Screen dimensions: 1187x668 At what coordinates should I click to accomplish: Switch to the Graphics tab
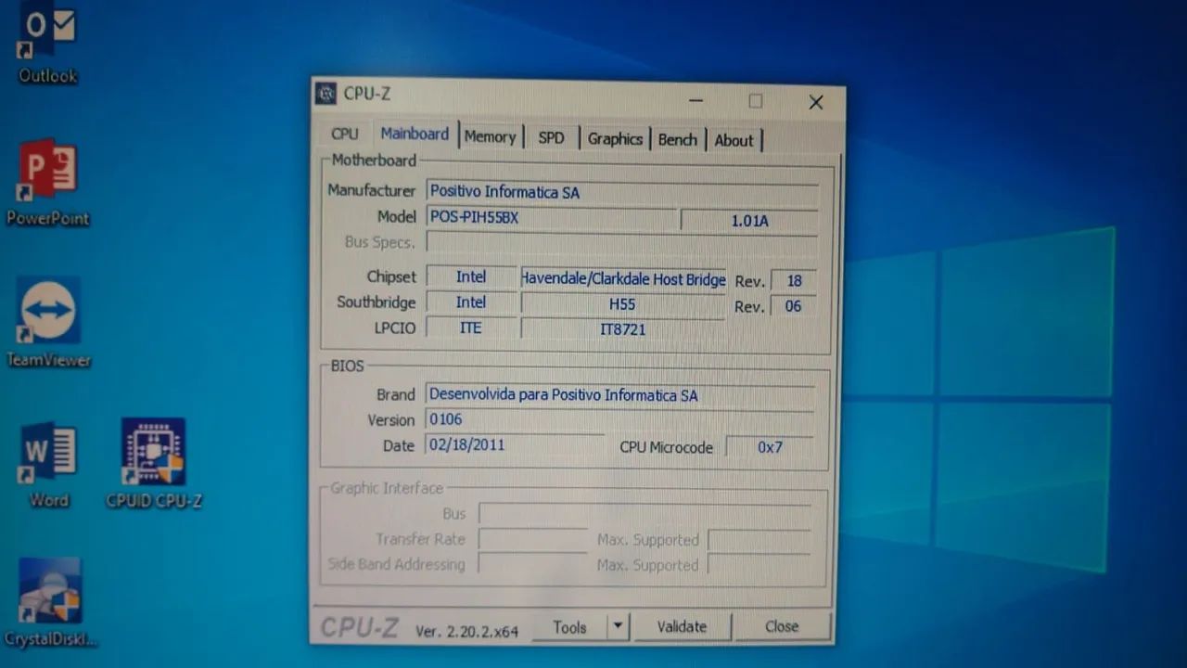click(615, 139)
